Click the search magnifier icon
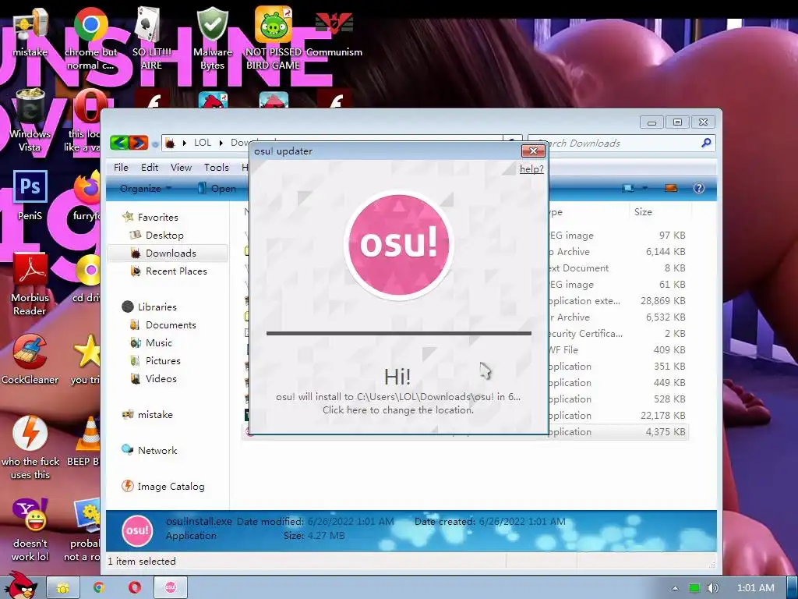The height and width of the screenshot is (599, 798). click(x=706, y=144)
